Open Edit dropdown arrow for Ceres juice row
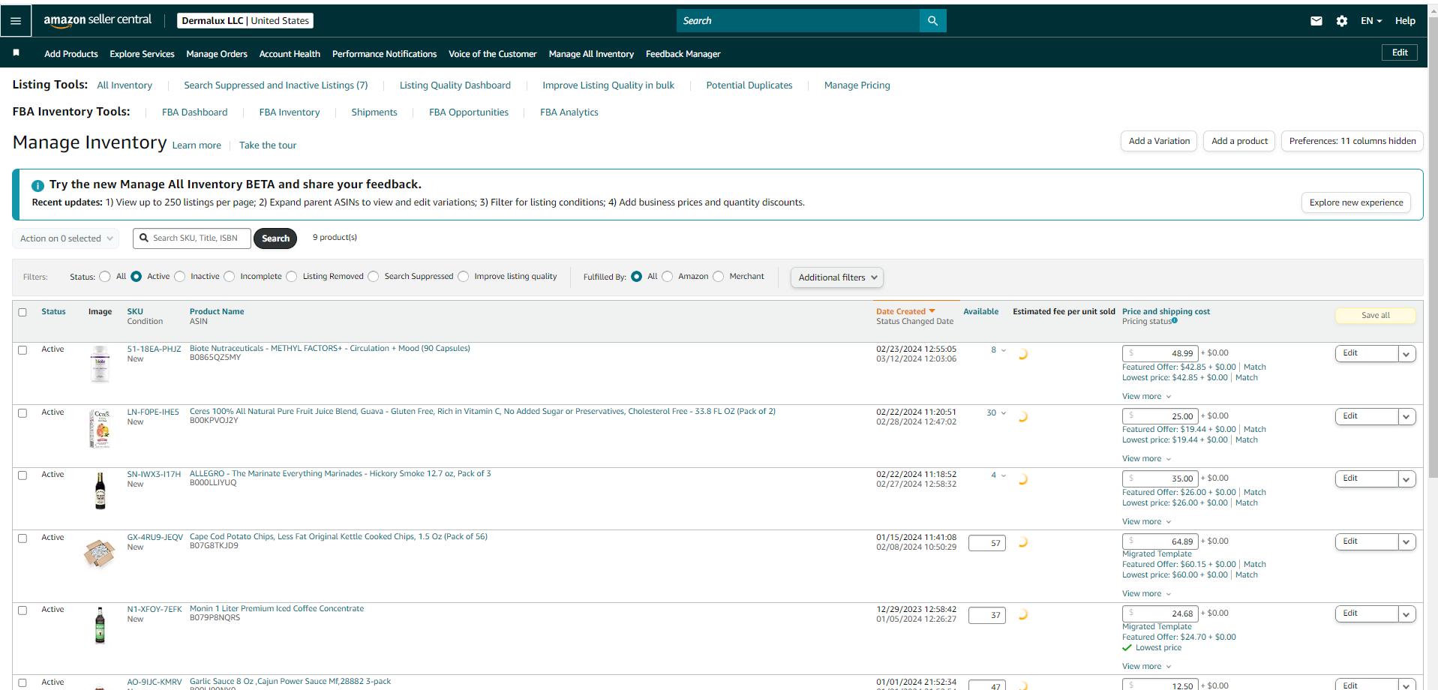1438x690 pixels. [x=1406, y=417]
